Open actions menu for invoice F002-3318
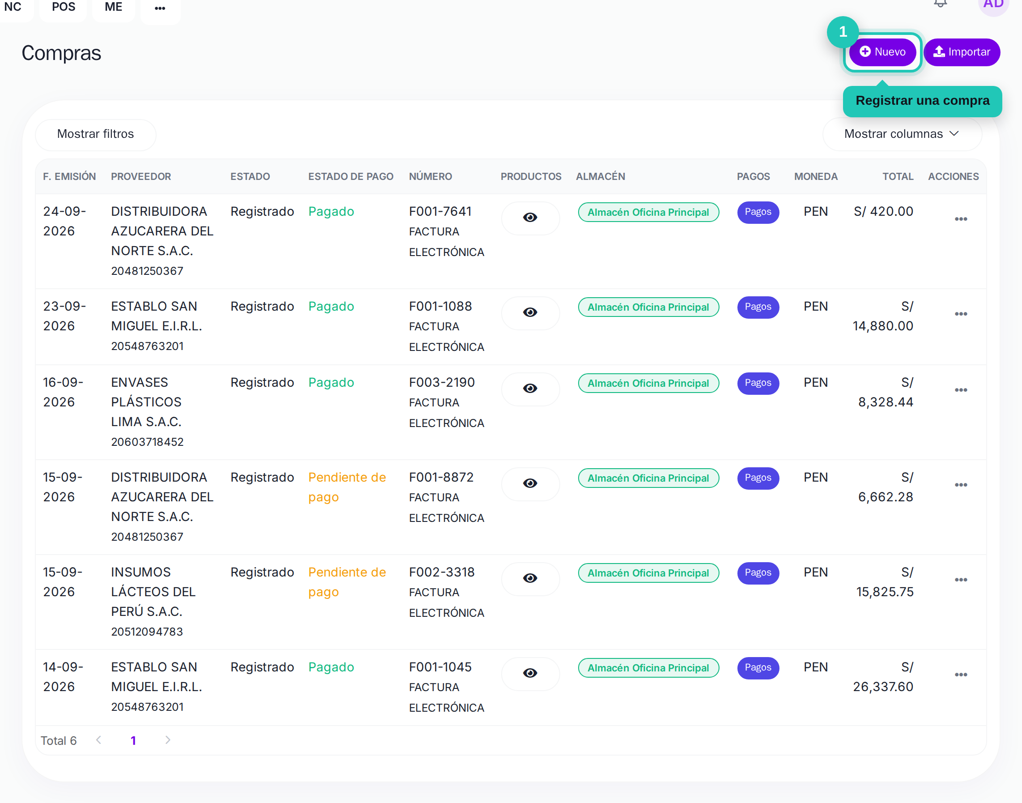The height and width of the screenshot is (803, 1022). point(961,580)
